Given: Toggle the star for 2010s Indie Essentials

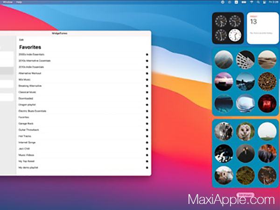Looking at the screenshot, I should point(147,67).
